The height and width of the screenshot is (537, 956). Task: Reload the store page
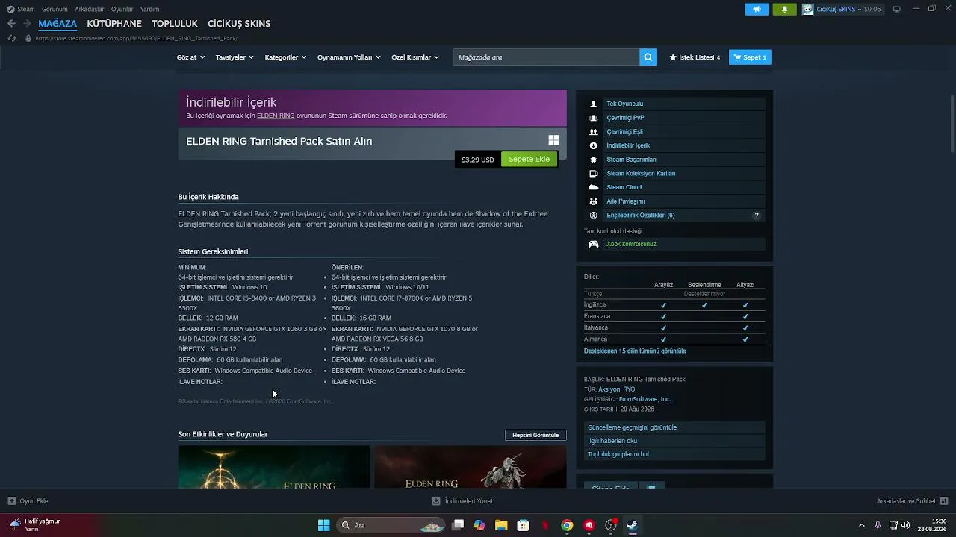pyautogui.click(x=11, y=38)
